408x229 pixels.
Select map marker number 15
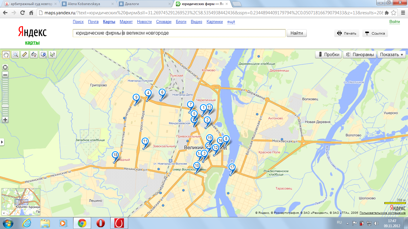210,107
